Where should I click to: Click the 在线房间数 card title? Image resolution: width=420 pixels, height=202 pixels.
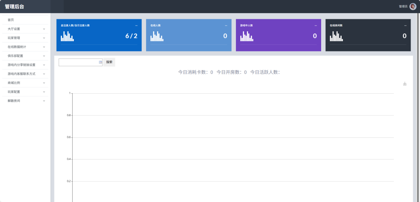tap(336, 26)
